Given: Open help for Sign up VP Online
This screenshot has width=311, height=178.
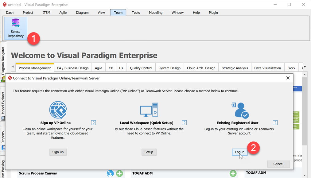Looking at the screenshot, I should tap(93, 123).
